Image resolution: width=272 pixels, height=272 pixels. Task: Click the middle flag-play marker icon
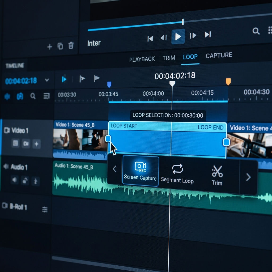coord(82,79)
